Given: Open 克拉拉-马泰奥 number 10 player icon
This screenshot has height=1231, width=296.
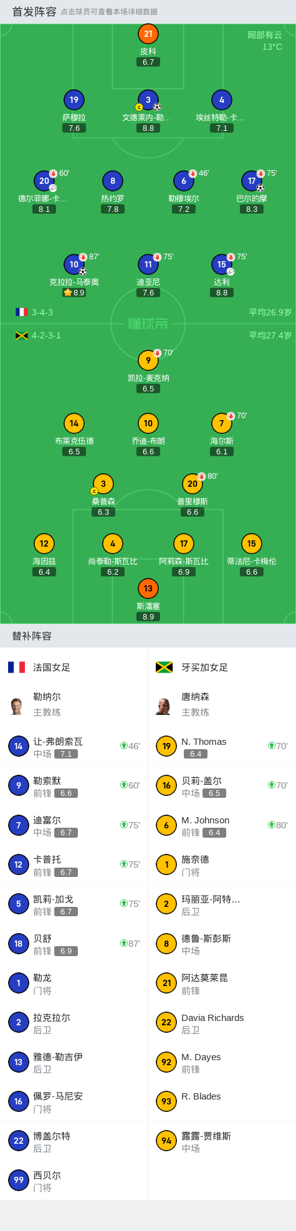Looking at the screenshot, I should 74,264.
